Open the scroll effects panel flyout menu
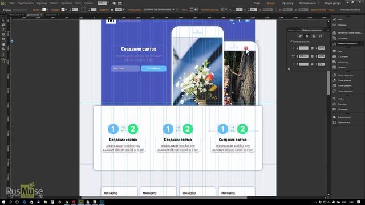 (x=328, y=30)
